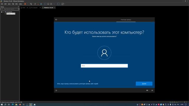The height and width of the screenshot is (106, 189).
Task: Open the View menu in VMware
Action: (x=9, y=4)
